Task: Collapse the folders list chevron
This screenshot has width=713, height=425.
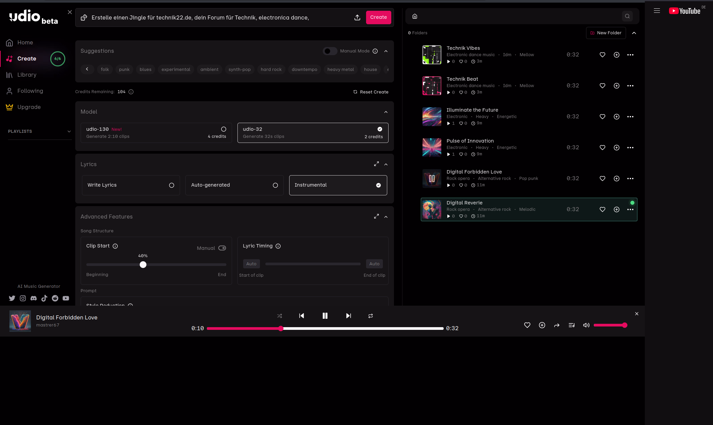Action: pyautogui.click(x=634, y=33)
